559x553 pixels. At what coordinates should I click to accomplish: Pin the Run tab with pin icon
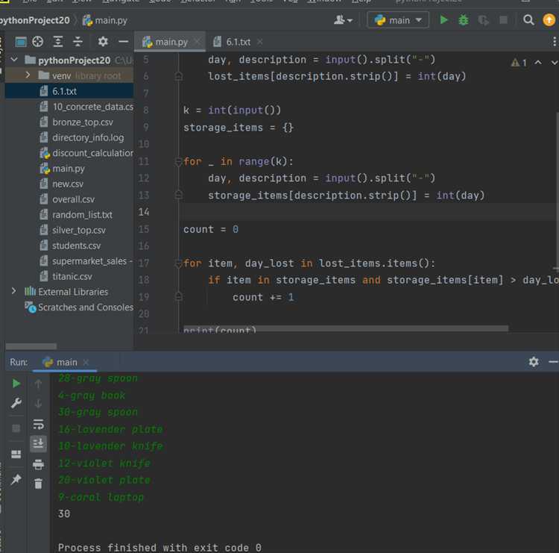(x=16, y=479)
